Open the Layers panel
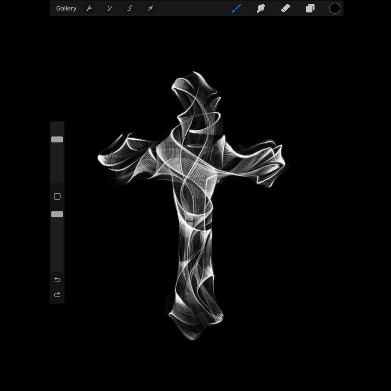Image resolution: width=391 pixels, height=391 pixels. [310, 8]
